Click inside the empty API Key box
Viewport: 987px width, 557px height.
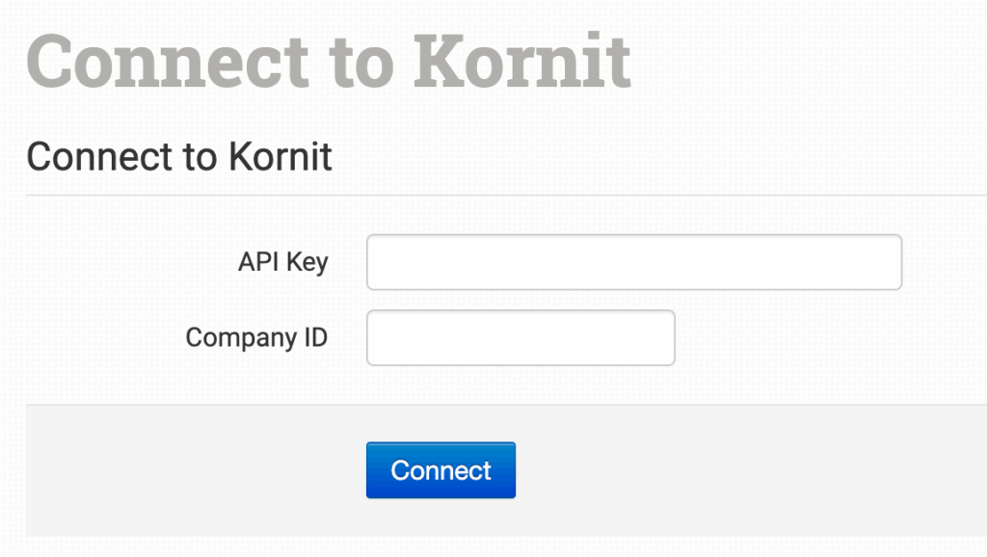click(x=633, y=262)
